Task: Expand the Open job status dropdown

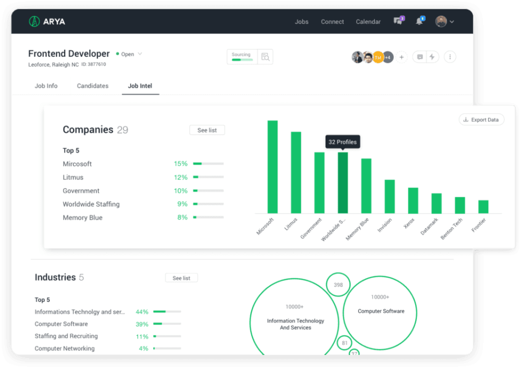Action: [139, 54]
